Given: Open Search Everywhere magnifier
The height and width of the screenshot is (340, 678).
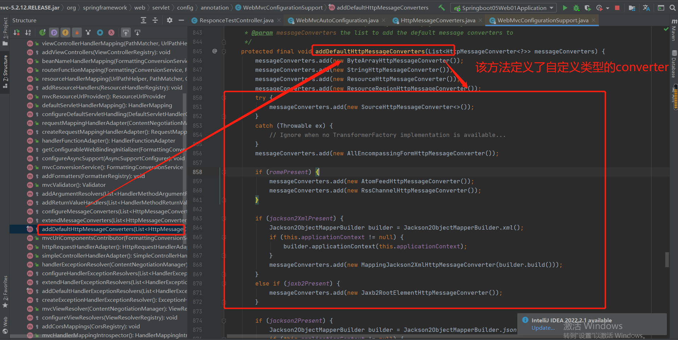Looking at the screenshot, I should tap(672, 8).
